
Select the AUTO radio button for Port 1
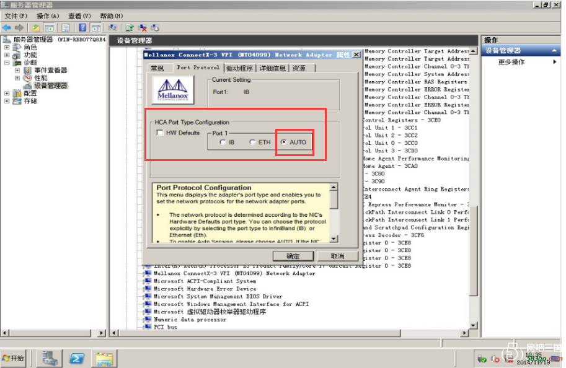pyautogui.click(x=284, y=142)
